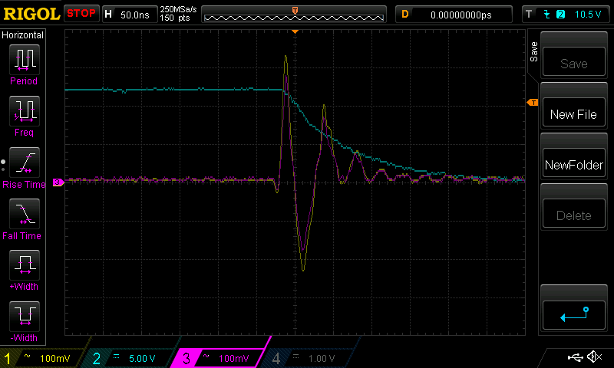Click the NewFolder button

coord(573,163)
